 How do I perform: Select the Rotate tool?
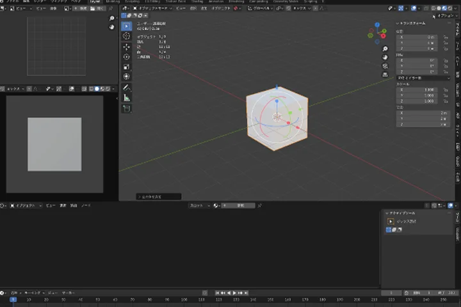point(126,57)
